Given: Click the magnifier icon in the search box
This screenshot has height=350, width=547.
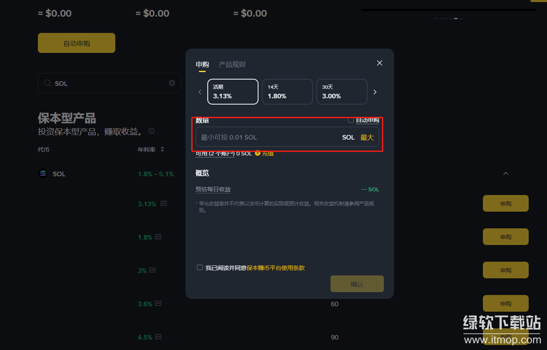Looking at the screenshot, I should click(x=47, y=83).
